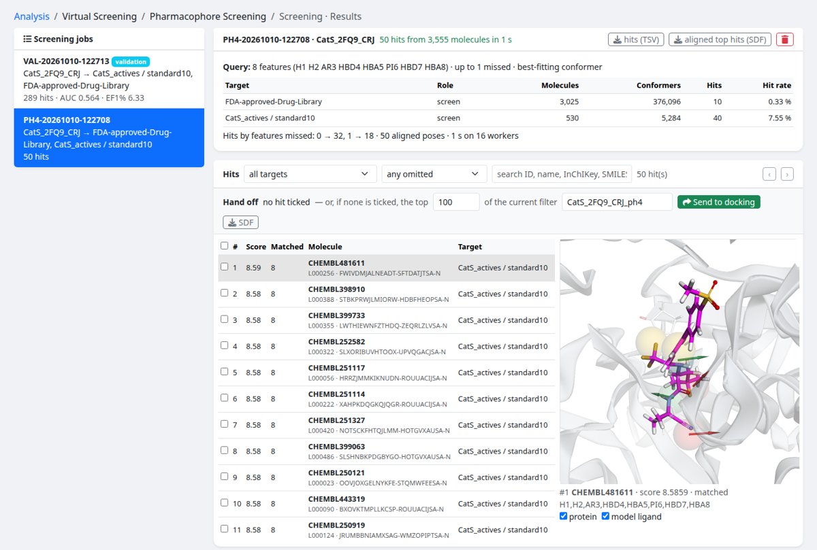Select hit row CHEMBL250121
Image resolution: width=817 pixels, height=550 pixels.
386,477
